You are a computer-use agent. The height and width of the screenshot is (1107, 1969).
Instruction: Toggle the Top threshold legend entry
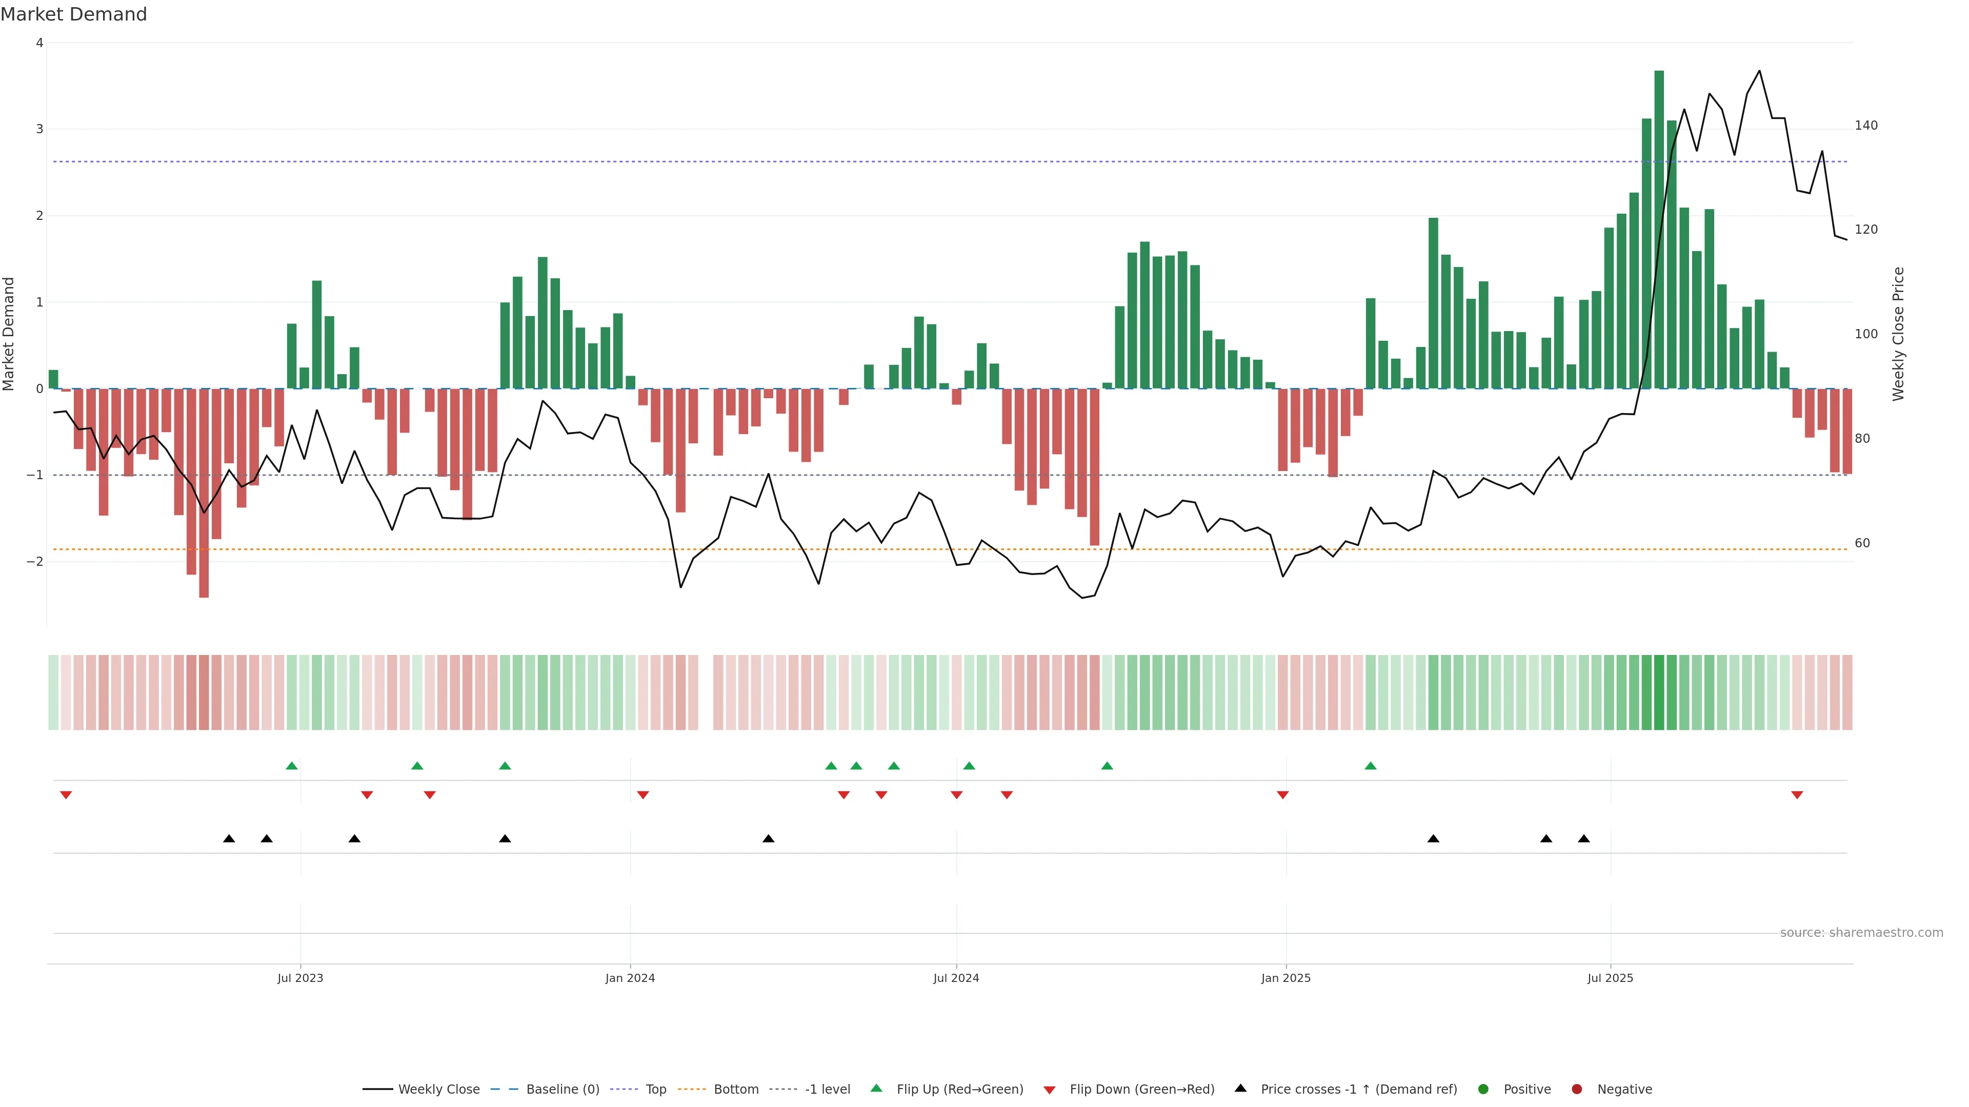pyautogui.click(x=655, y=1090)
